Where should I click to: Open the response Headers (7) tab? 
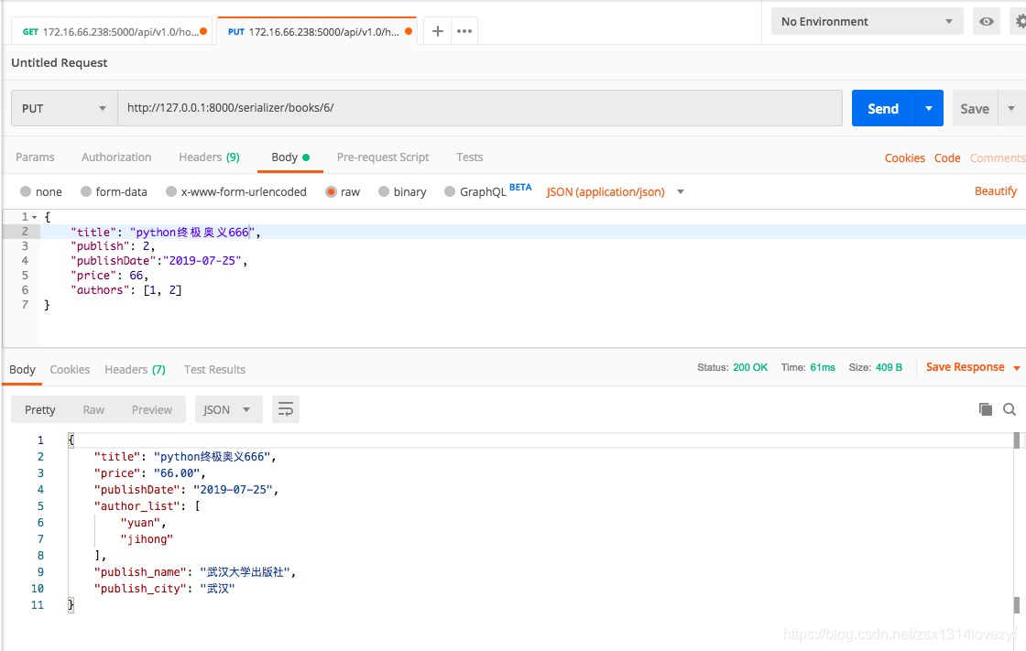point(135,370)
